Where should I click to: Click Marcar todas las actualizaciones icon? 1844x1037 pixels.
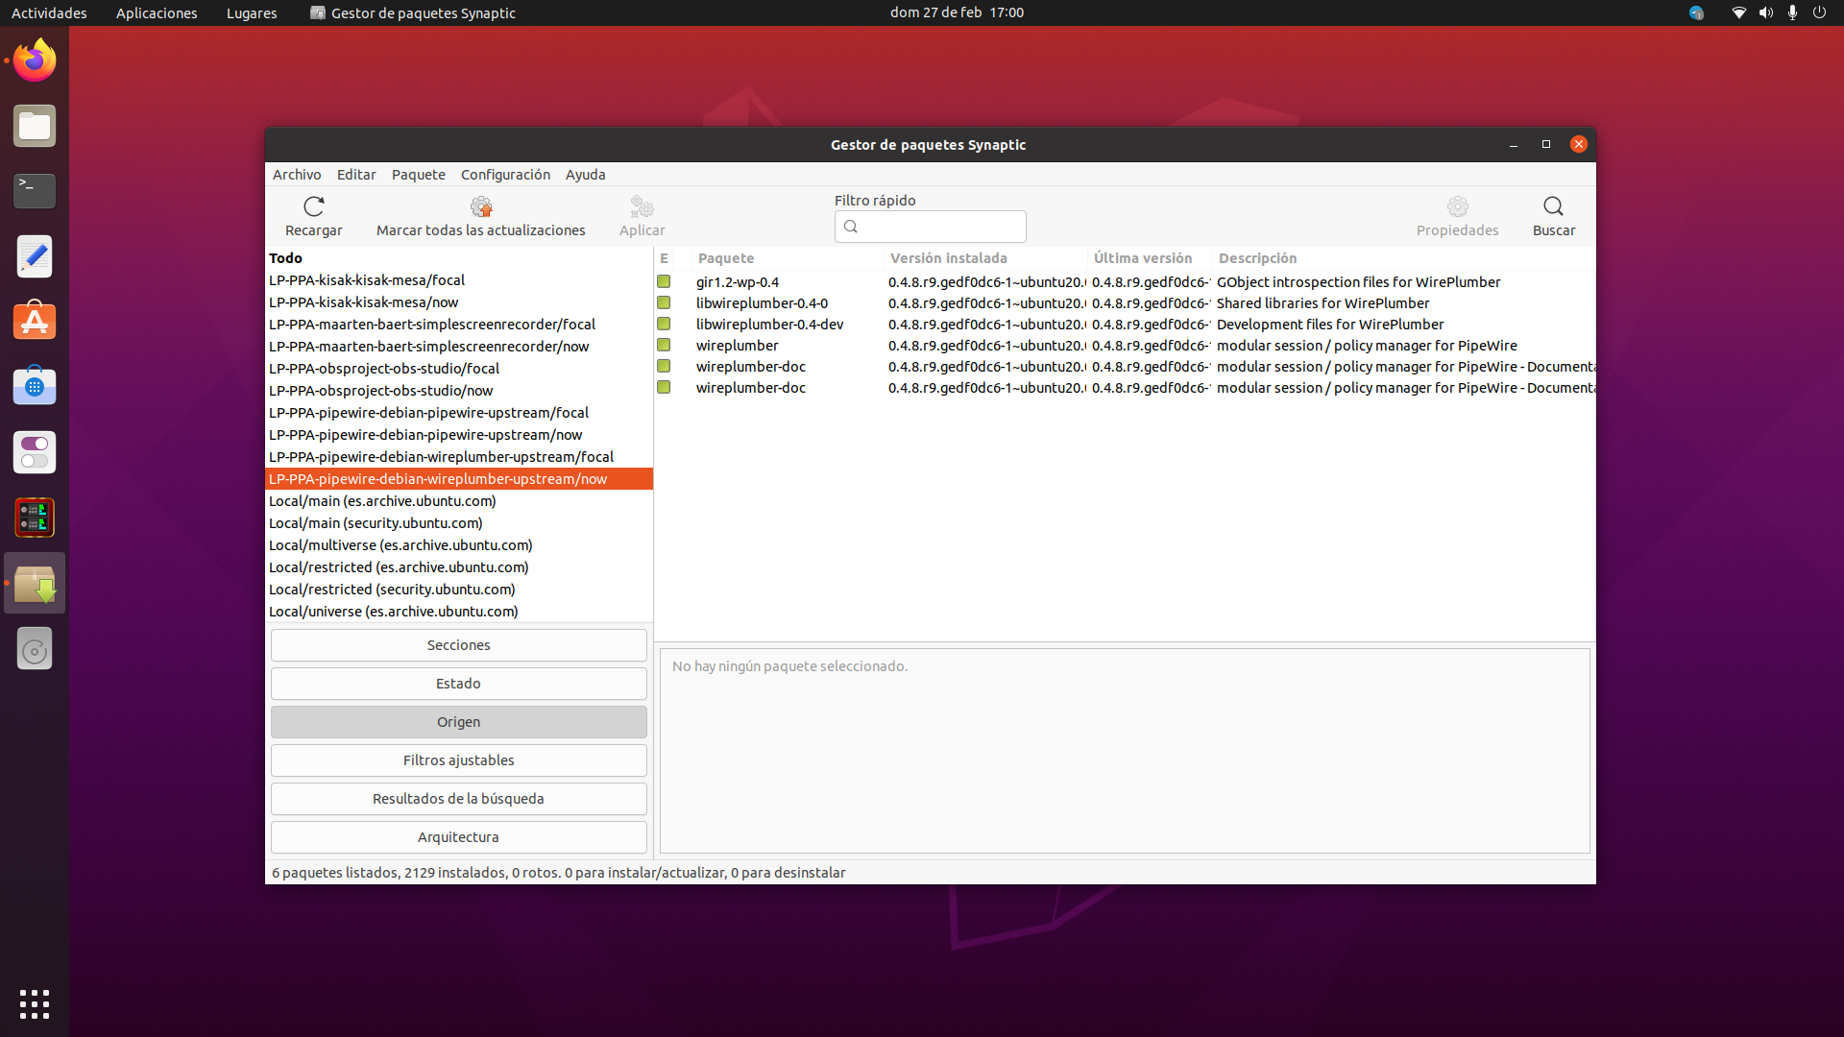click(x=480, y=206)
